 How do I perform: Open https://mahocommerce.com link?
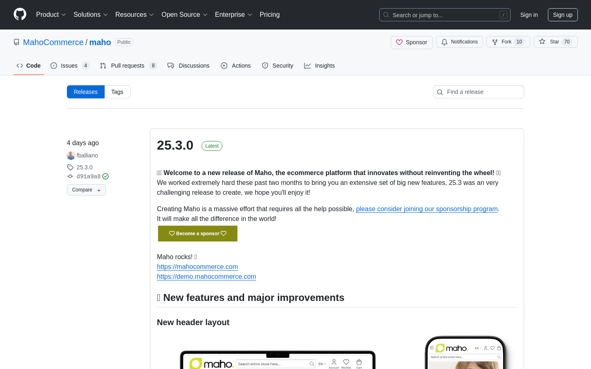point(197,266)
